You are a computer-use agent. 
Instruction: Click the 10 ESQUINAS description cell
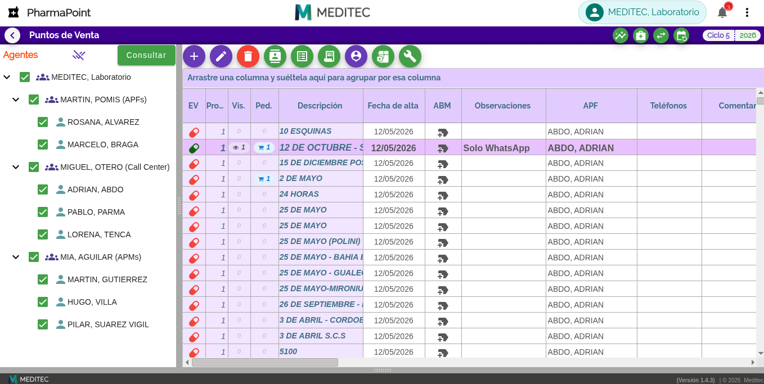click(x=321, y=132)
